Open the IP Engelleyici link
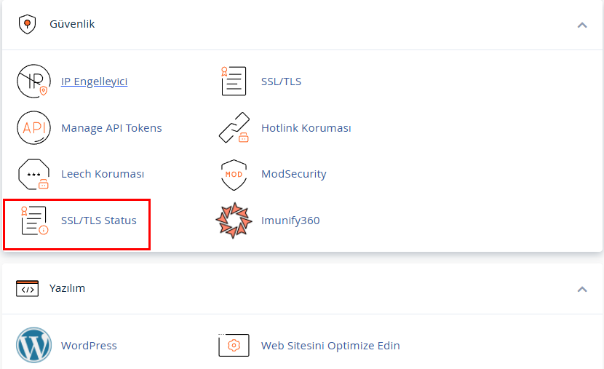Screen dimensions: 604x369 click(x=94, y=82)
